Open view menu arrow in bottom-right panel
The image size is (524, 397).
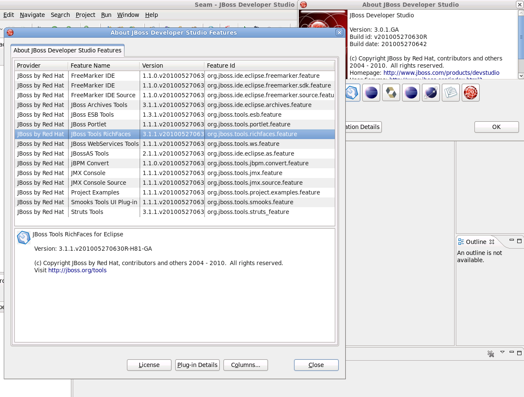[x=502, y=352]
